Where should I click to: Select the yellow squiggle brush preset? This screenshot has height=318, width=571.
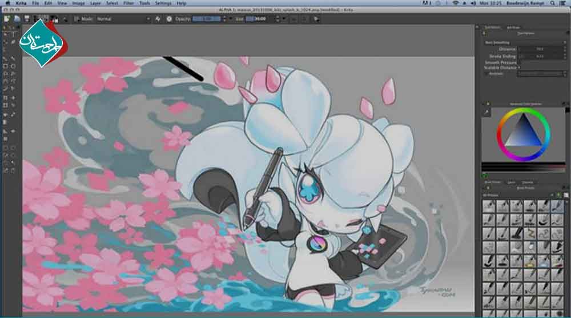pos(530,233)
